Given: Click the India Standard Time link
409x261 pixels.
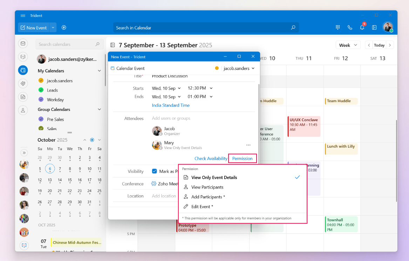Looking at the screenshot, I should [171, 105].
